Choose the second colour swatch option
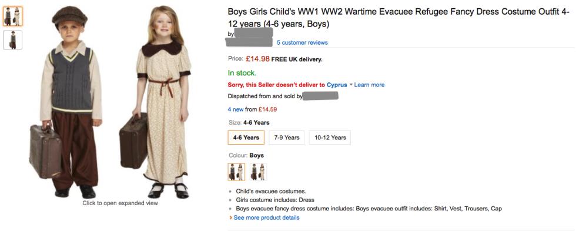The image size is (576, 231). tap(258, 172)
